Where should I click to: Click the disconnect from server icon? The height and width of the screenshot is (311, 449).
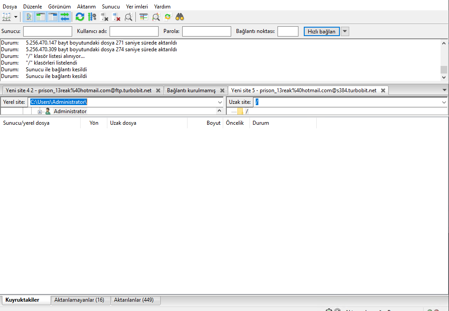pos(117,17)
